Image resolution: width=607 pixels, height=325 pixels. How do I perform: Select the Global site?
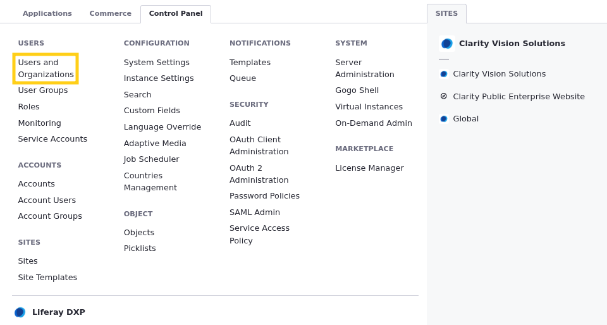click(466, 119)
